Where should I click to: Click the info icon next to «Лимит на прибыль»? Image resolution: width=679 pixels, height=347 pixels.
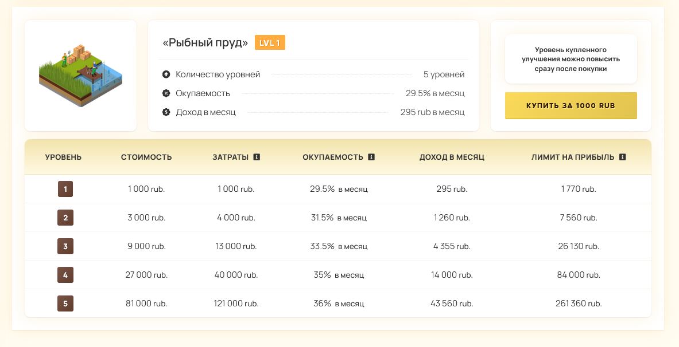622,157
